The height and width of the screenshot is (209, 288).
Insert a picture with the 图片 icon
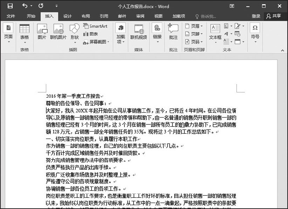(42, 31)
